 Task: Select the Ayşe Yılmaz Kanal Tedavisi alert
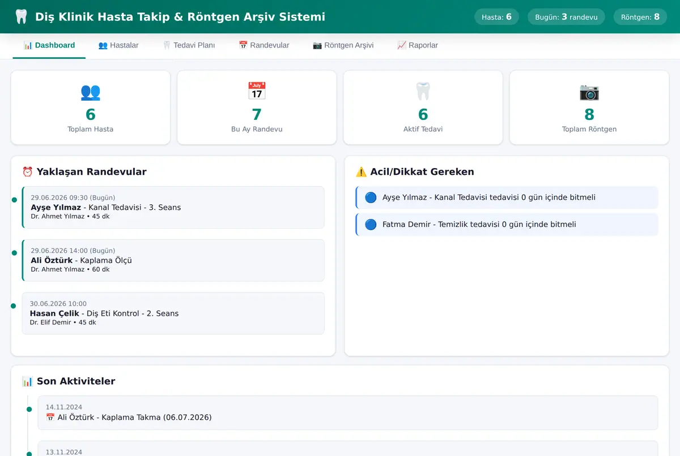click(x=507, y=197)
